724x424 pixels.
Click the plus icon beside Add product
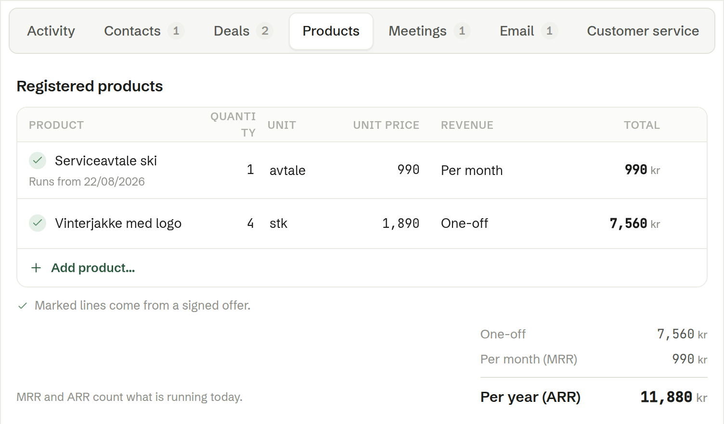click(36, 268)
